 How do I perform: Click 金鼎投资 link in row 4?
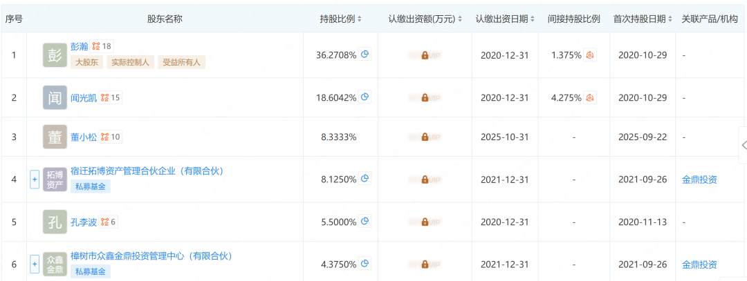tap(699, 180)
